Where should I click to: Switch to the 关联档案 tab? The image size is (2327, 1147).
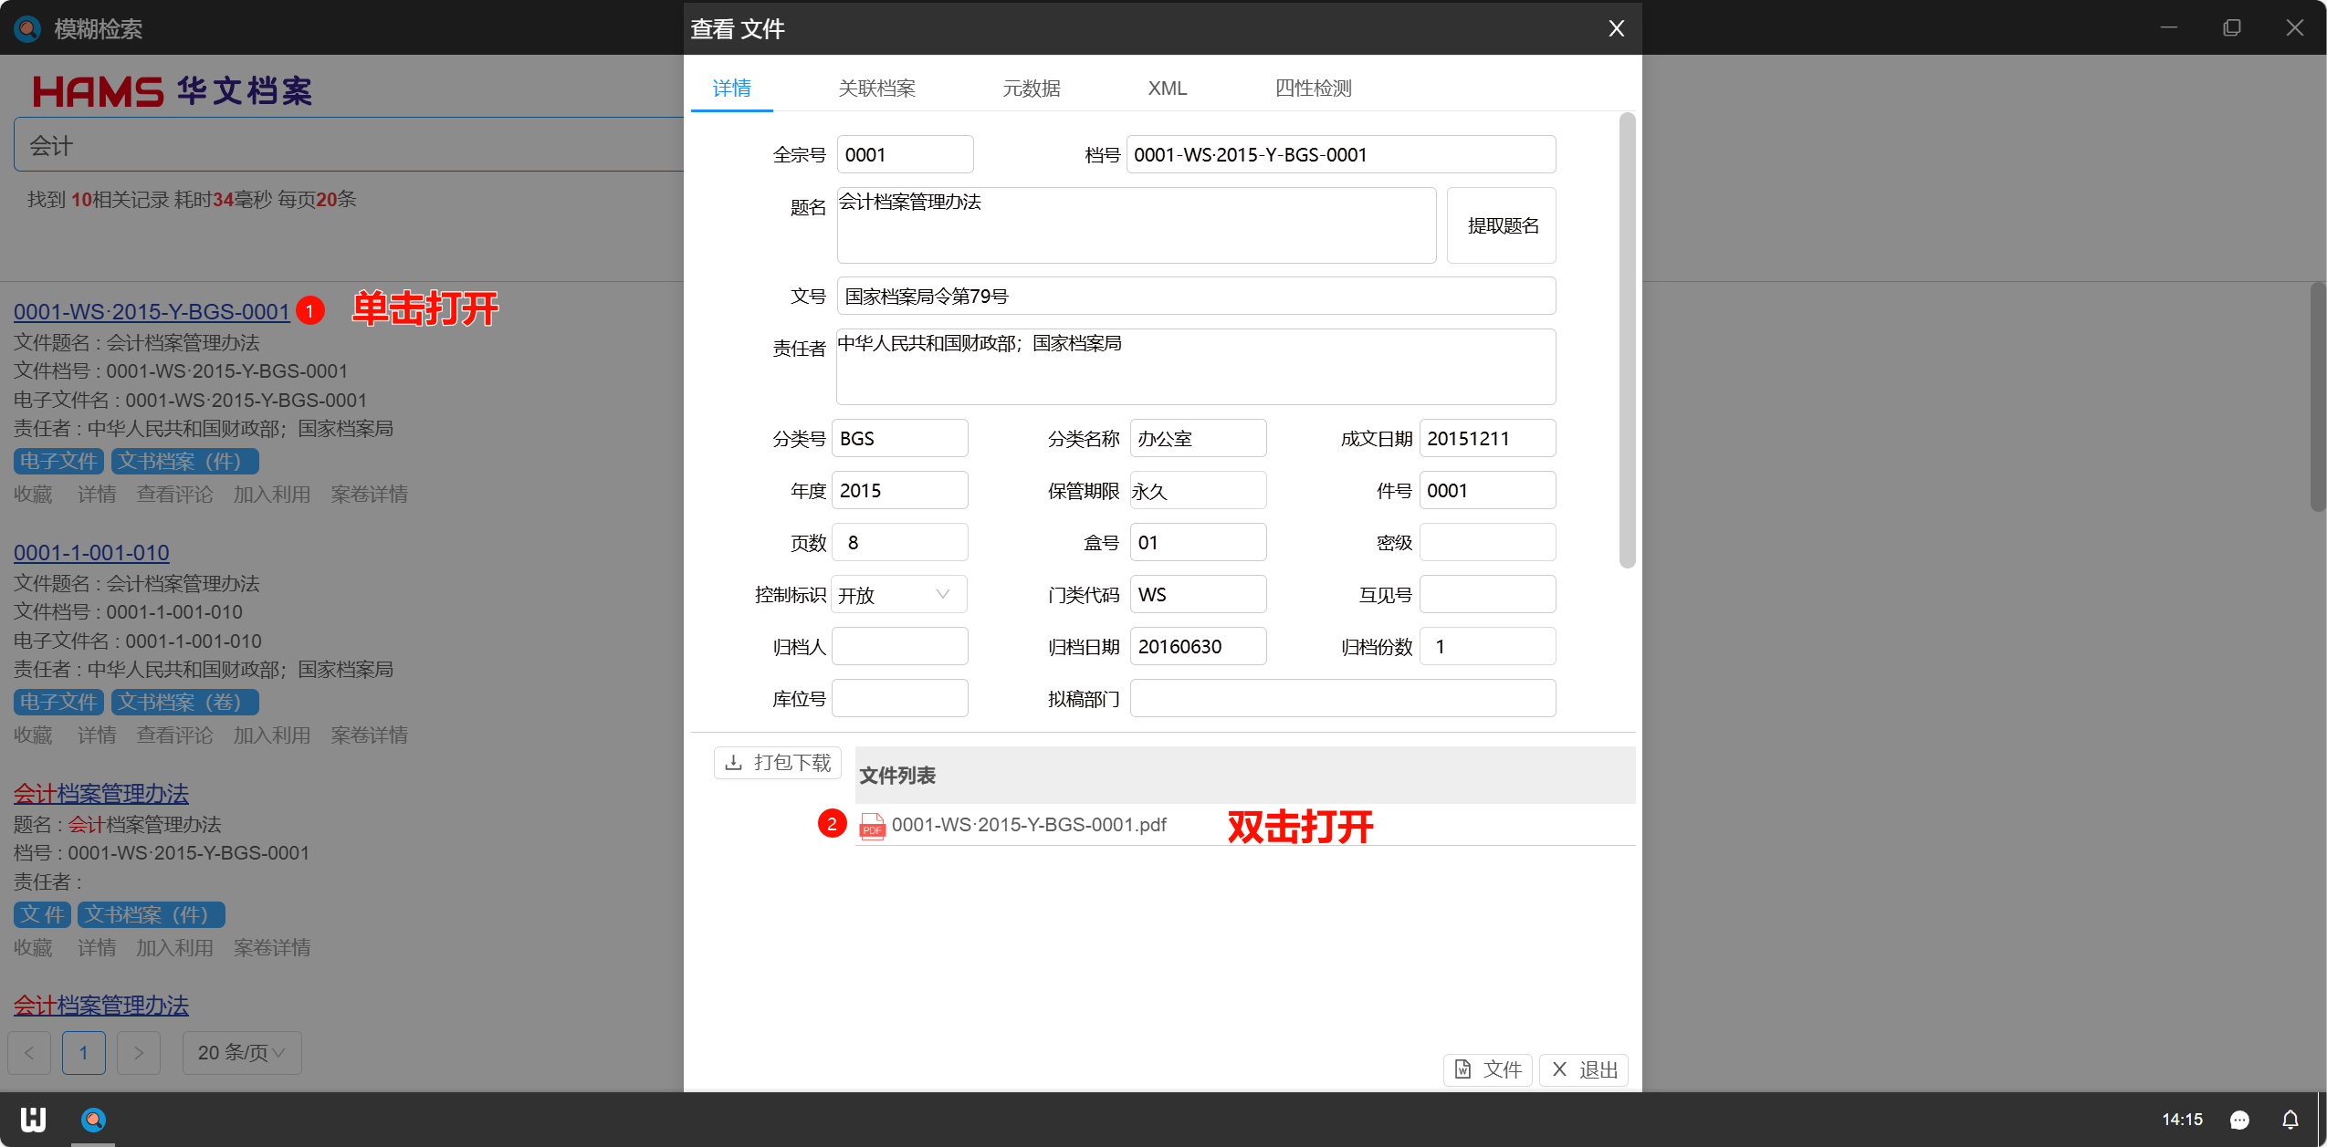click(x=876, y=89)
